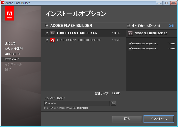Click the インストール button to begin install
The image size is (178, 127).
pos(159,119)
